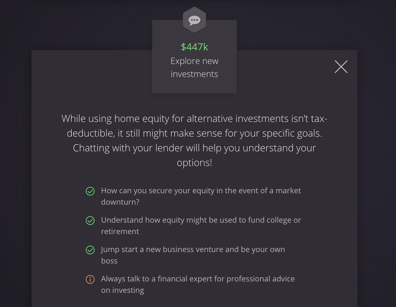Image resolution: width=396 pixels, height=307 pixels.
Task: Click the "How can you secure your equity" item
Action: click(x=201, y=191)
